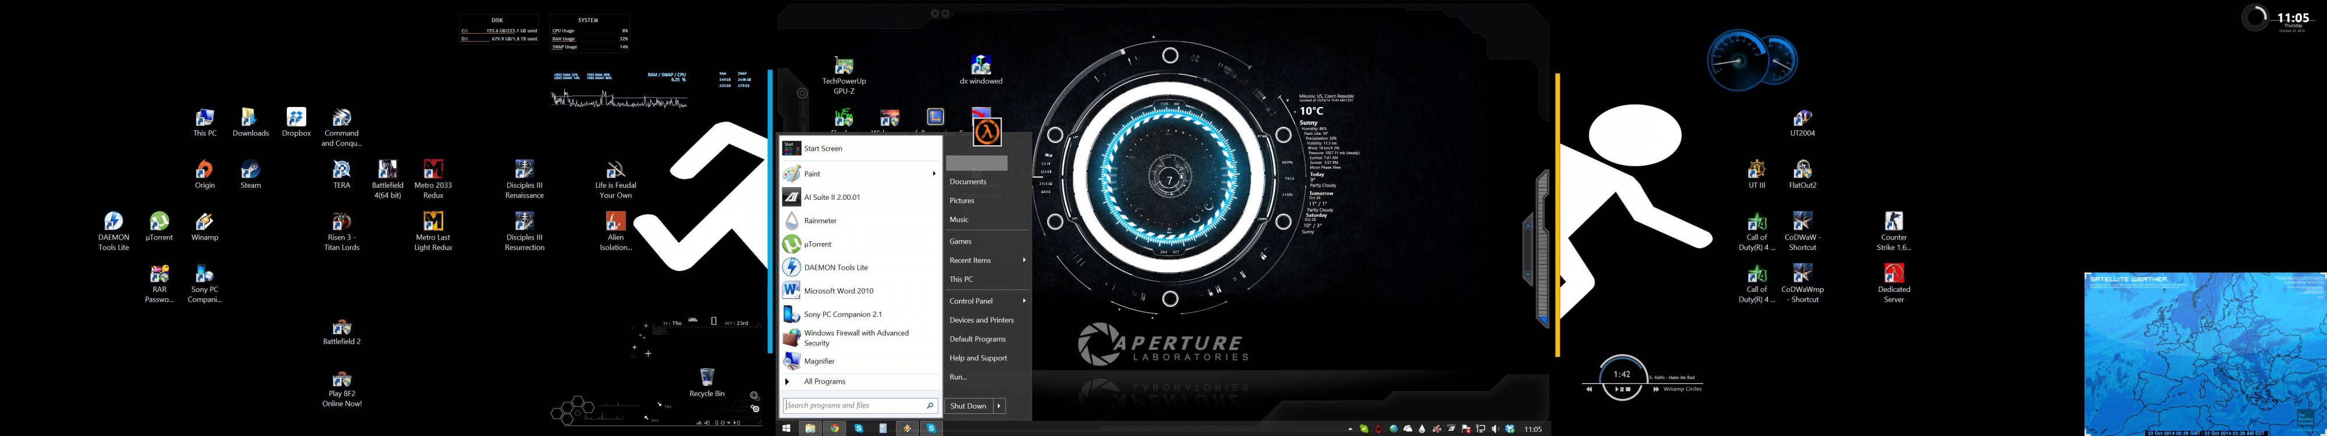Expand the Control Panel submenu
Viewport: 2327px width, 436px height.
(1023, 301)
